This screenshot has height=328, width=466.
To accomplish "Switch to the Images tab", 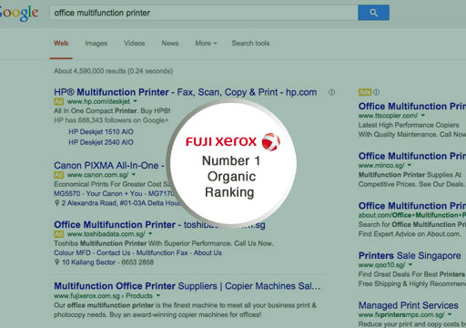I will coord(96,43).
